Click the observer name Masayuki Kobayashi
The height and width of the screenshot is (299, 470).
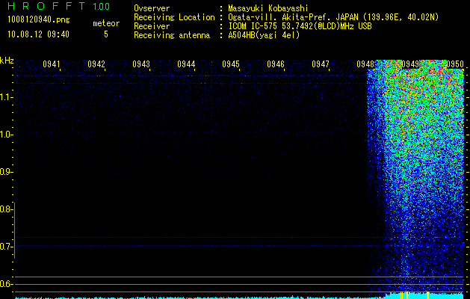click(268, 8)
